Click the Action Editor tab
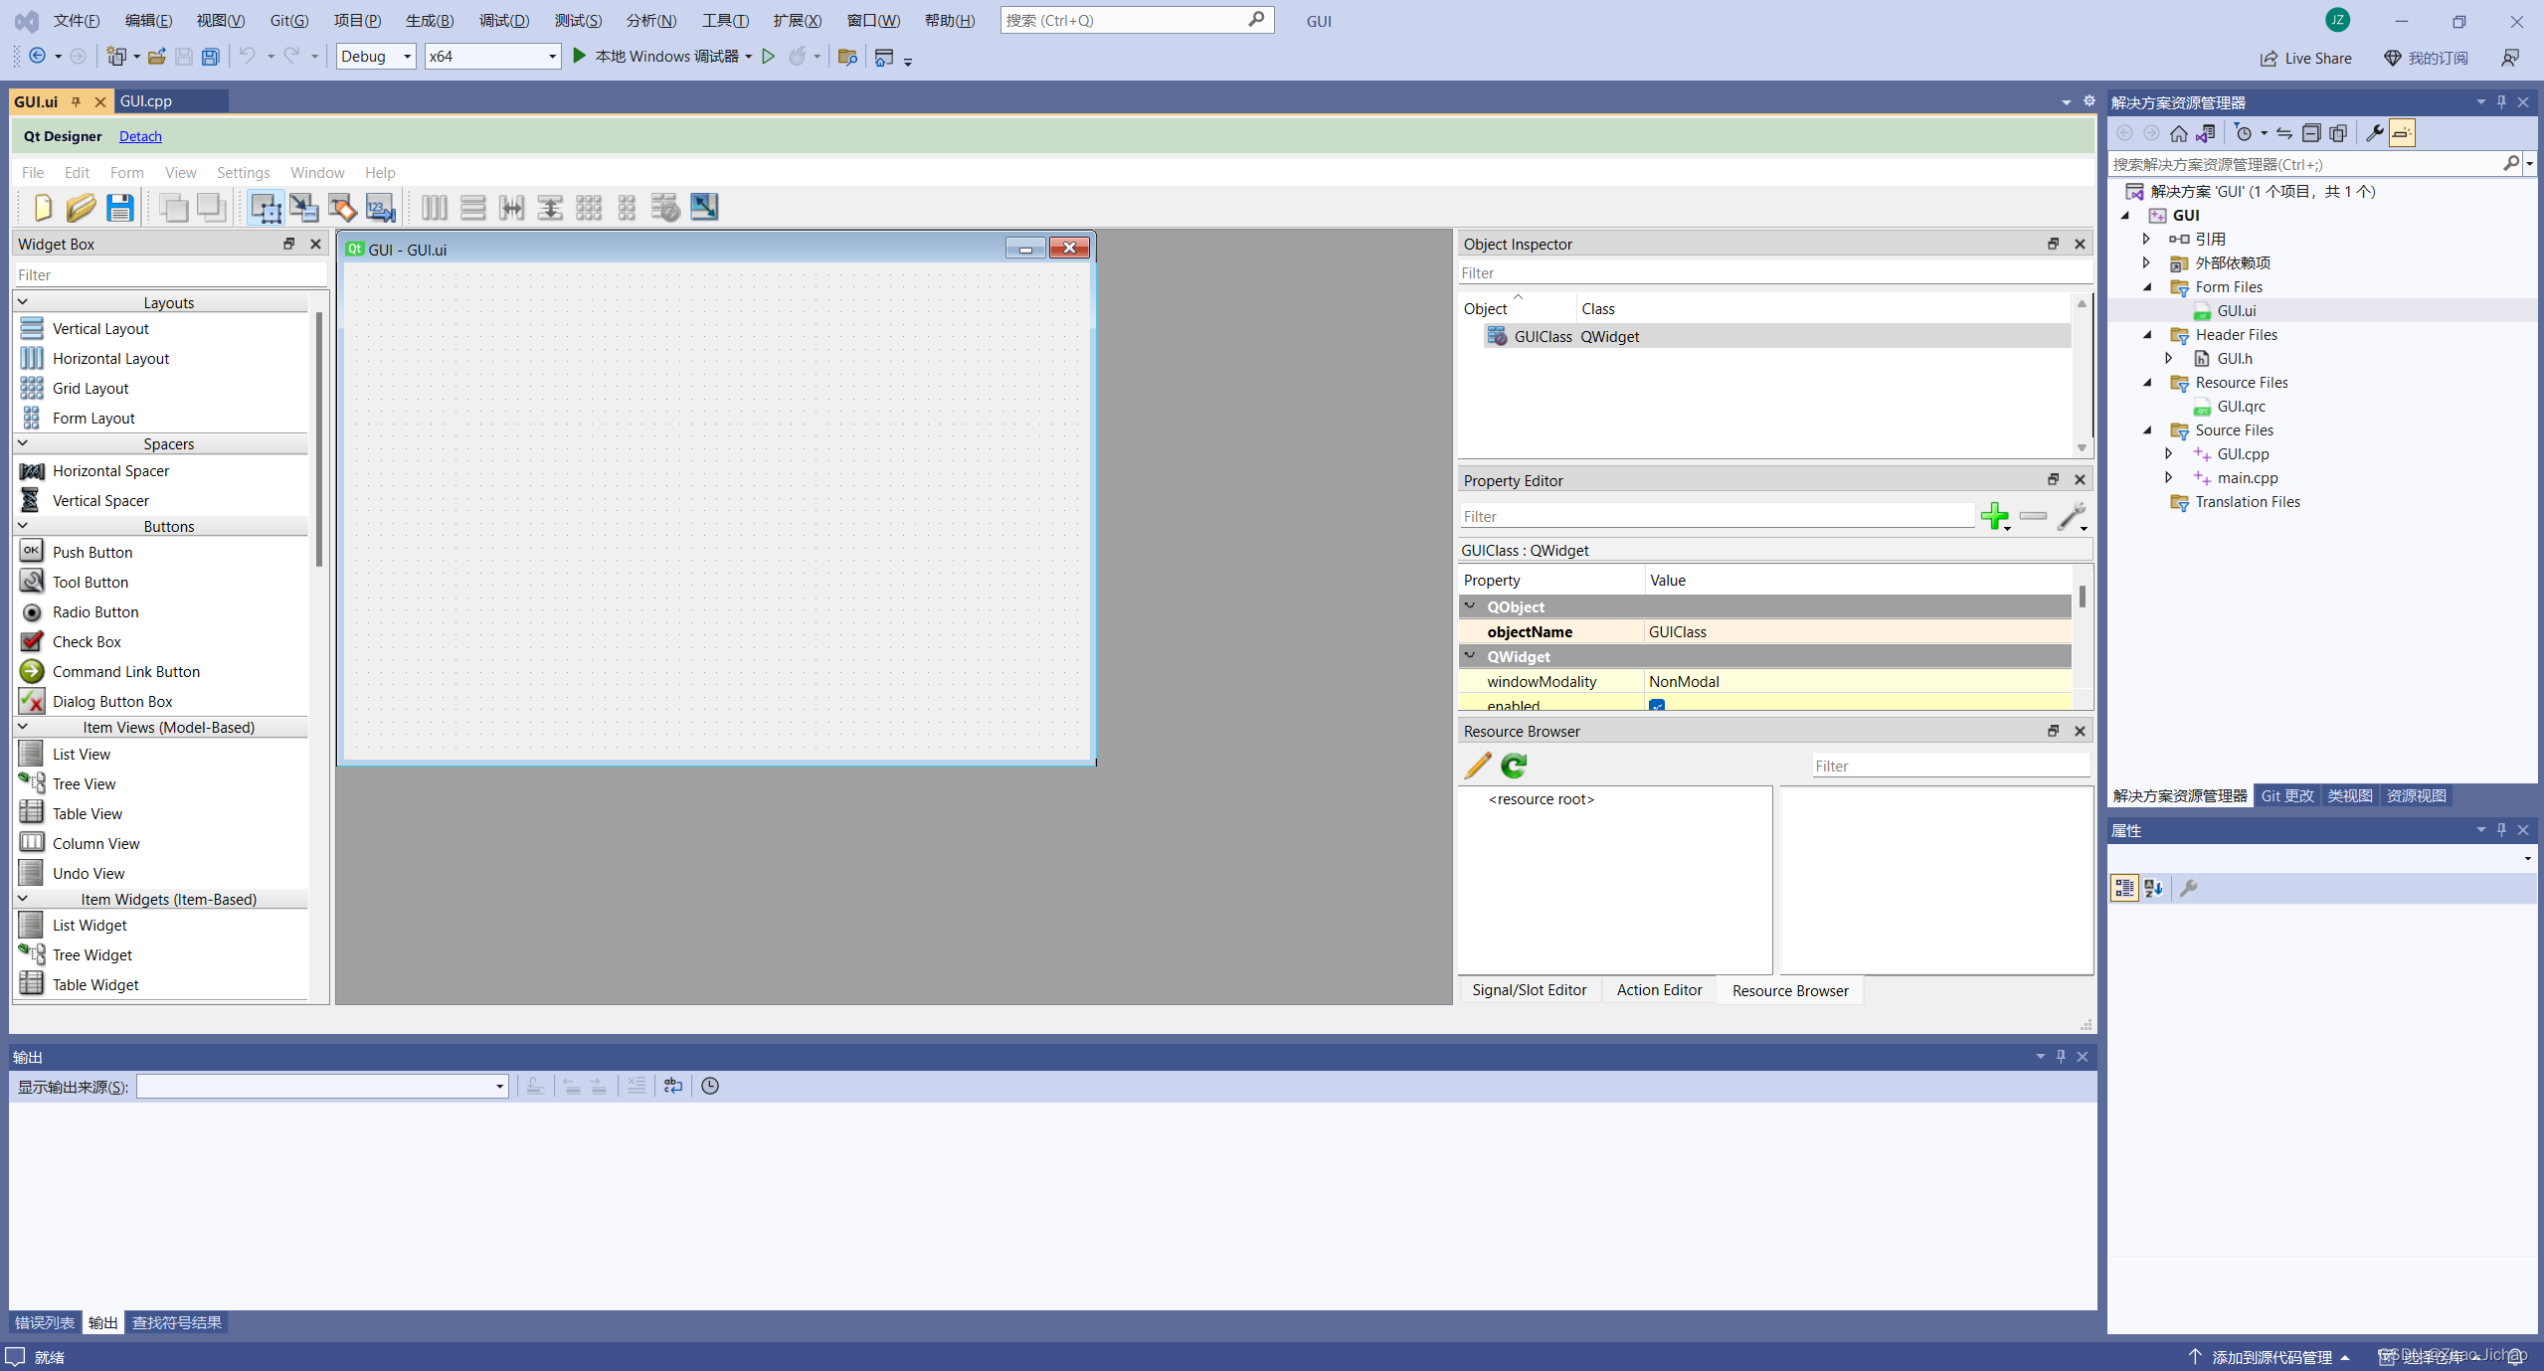This screenshot has height=1371, width=2544. [x=1660, y=989]
